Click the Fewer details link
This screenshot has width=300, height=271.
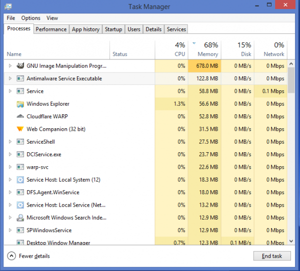(x=34, y=256)
